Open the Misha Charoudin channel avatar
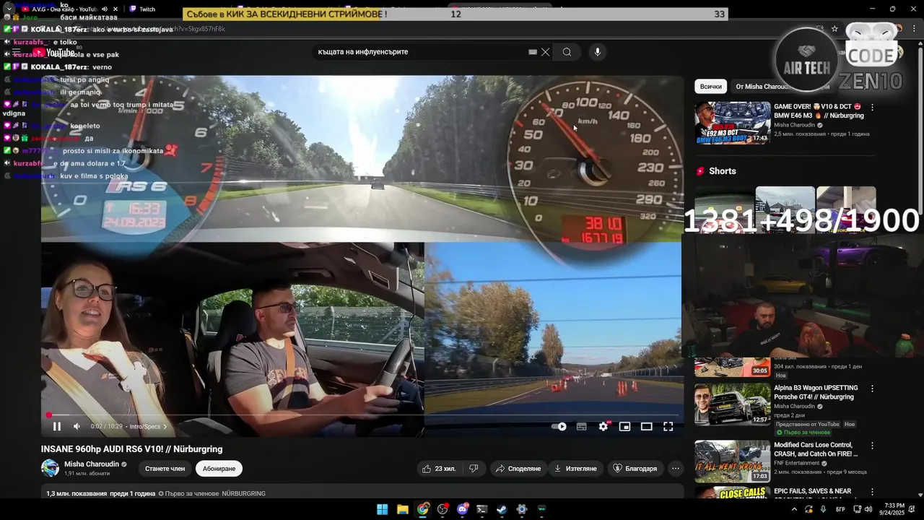 click(x=50, y=468)
